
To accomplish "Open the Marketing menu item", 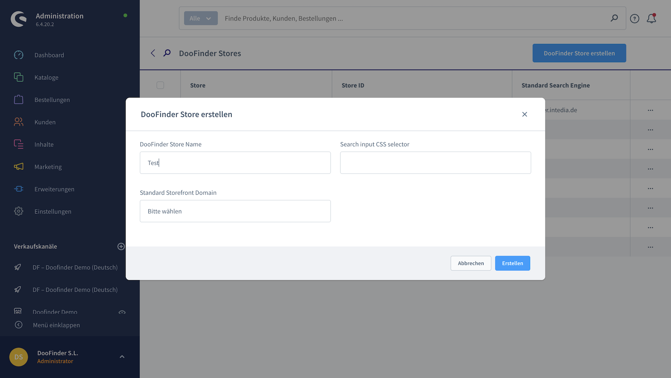I will coord(48,167).
